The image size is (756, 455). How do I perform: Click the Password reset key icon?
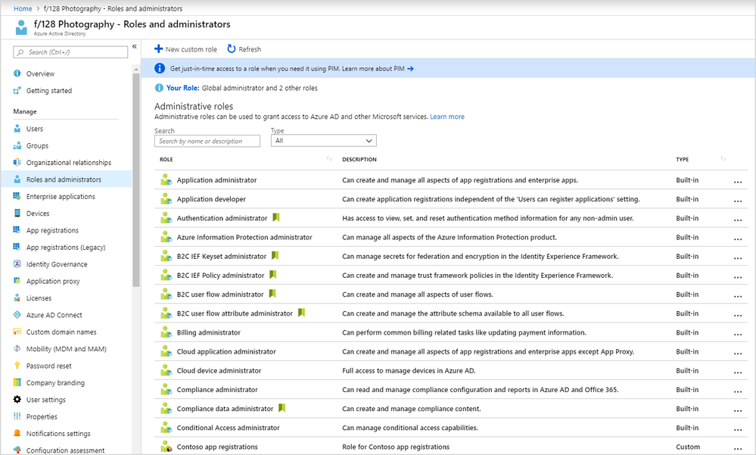17,365
